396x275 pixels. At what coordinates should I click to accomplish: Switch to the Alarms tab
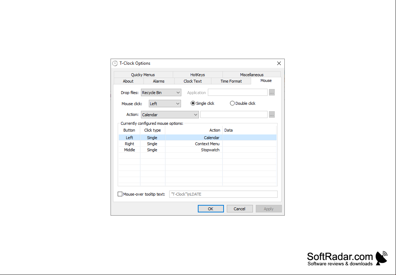pos(158,81)
